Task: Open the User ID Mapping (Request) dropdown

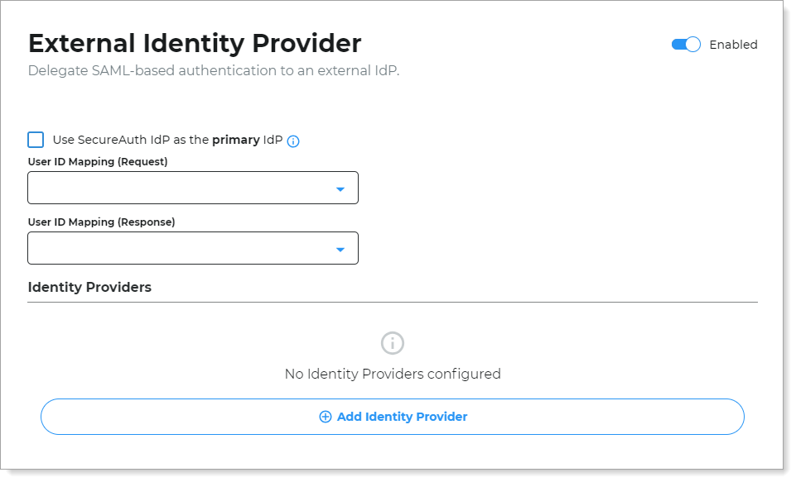Action: (193, 188)
